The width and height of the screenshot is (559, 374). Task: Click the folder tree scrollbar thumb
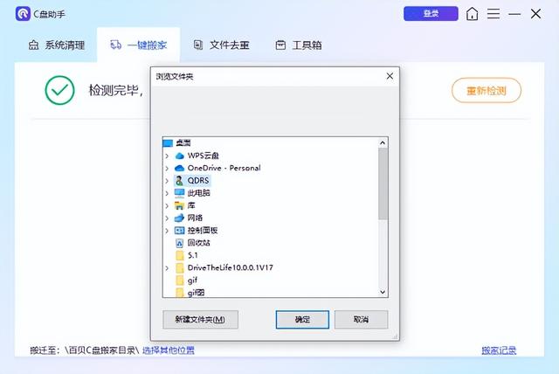[x=383, y=184]
